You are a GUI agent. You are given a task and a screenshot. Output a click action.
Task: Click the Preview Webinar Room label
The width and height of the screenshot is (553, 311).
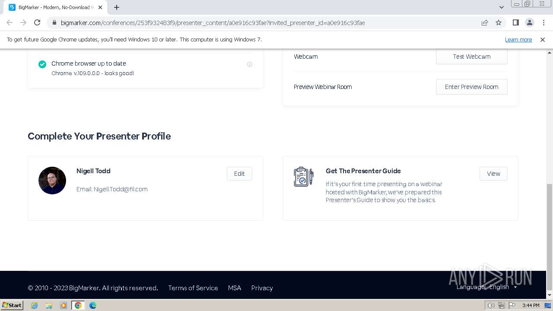323,87
